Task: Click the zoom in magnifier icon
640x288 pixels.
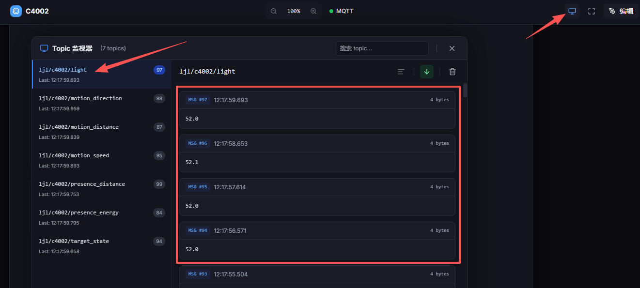Action: (313, 11)
